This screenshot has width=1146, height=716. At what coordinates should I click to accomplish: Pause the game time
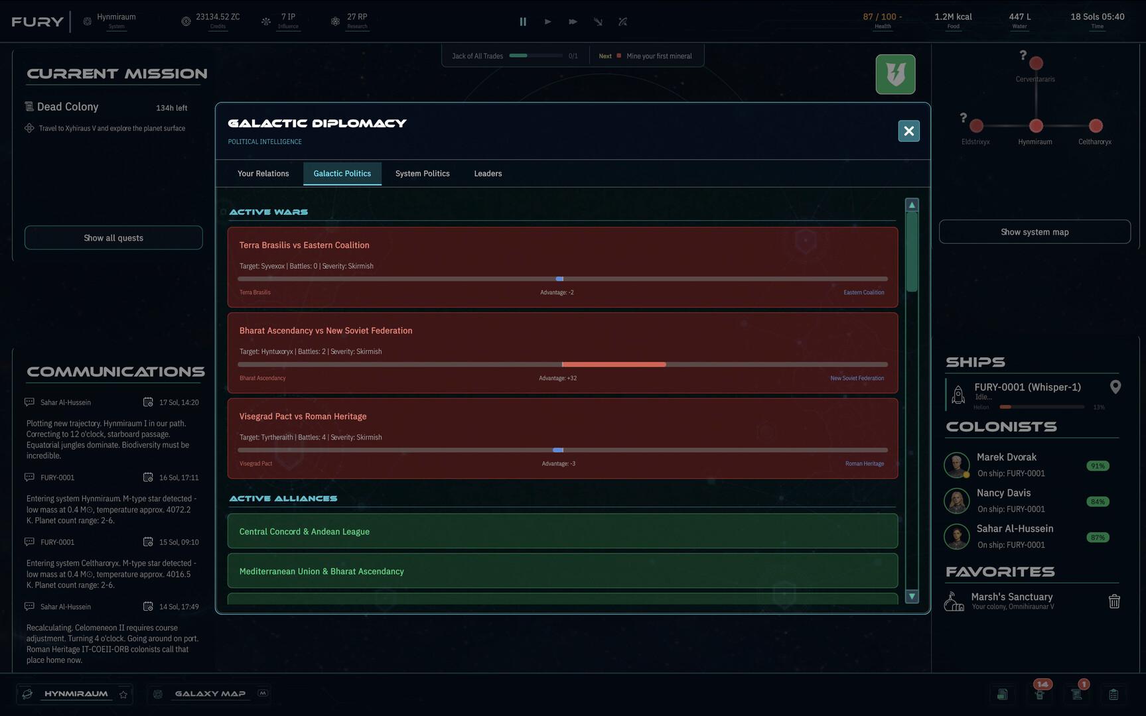point(523,22)
